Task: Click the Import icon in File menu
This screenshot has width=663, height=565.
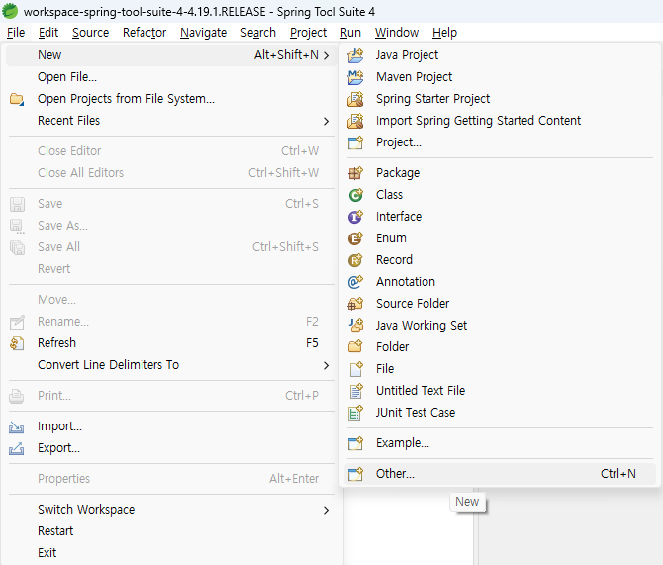Action: (17, 427)
